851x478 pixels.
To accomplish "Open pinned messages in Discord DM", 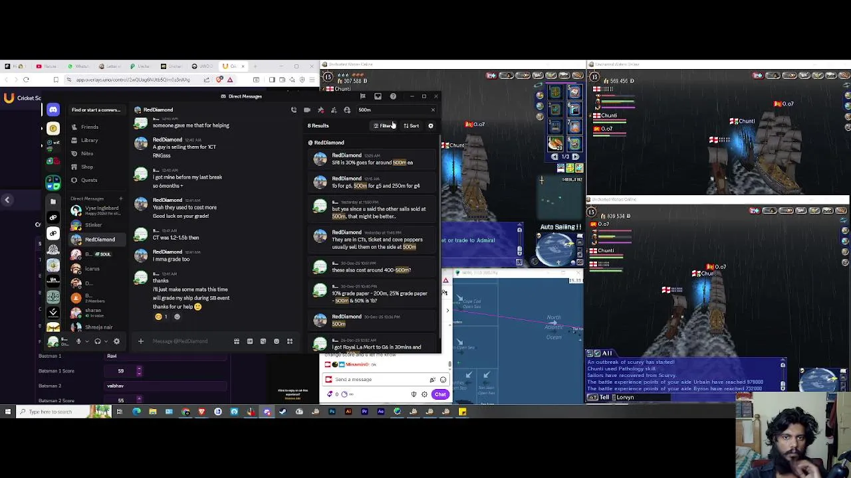I will [x=320, y=110].
